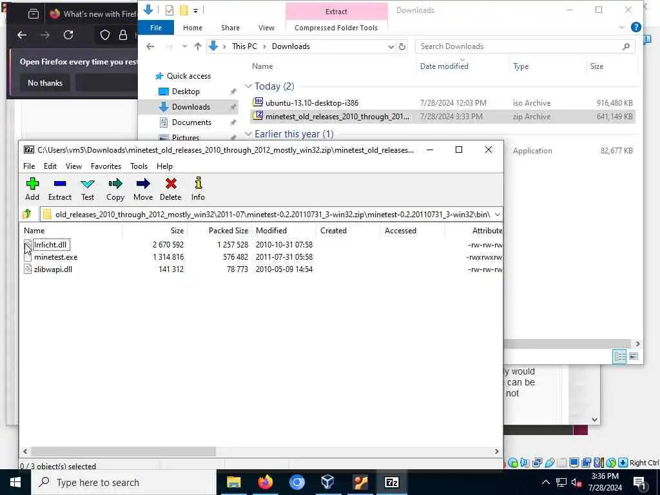Image resolution: width=660 pixels, height=495 pixels.
Task: Open recent locations dropdown in Explorer
Action: coord(184,46)
